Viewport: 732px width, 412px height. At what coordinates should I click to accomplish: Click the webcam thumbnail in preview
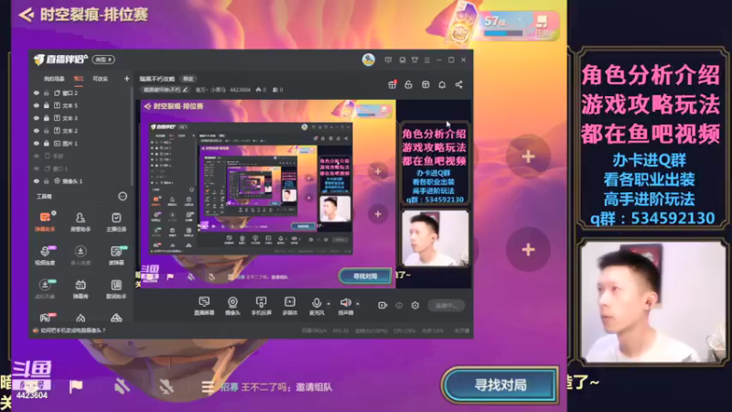pyautogui.click(x=436, y=238)
